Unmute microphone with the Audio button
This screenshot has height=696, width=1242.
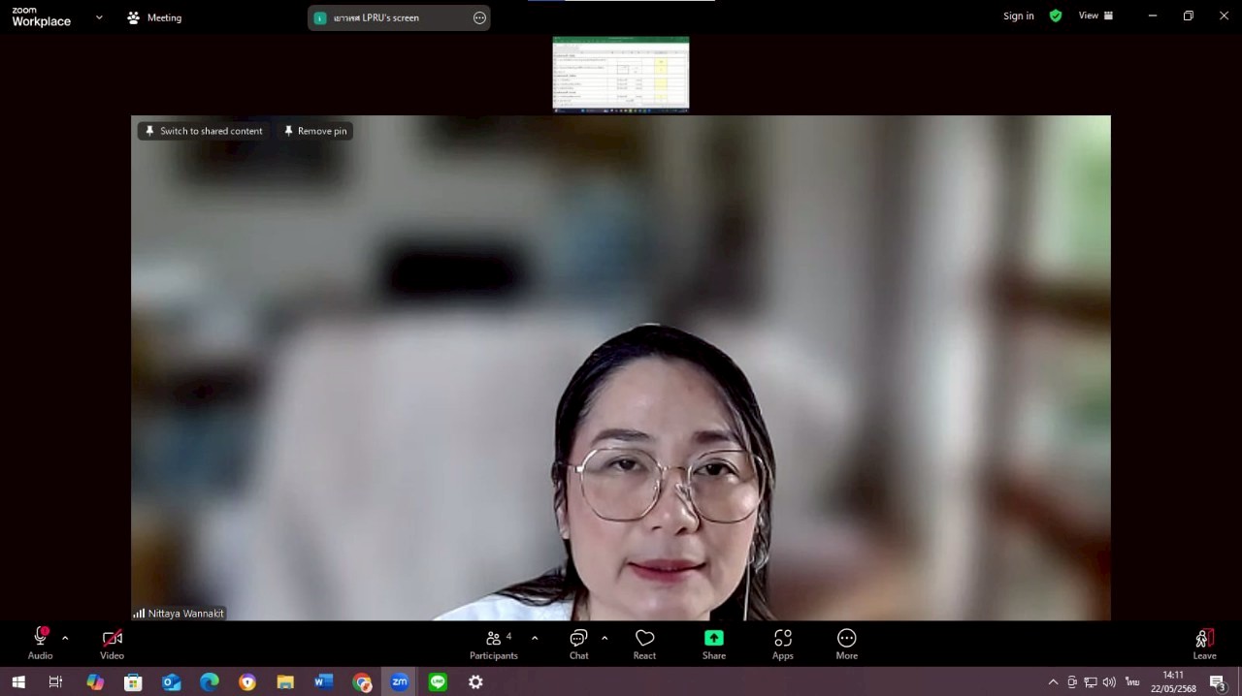(40, 643)
